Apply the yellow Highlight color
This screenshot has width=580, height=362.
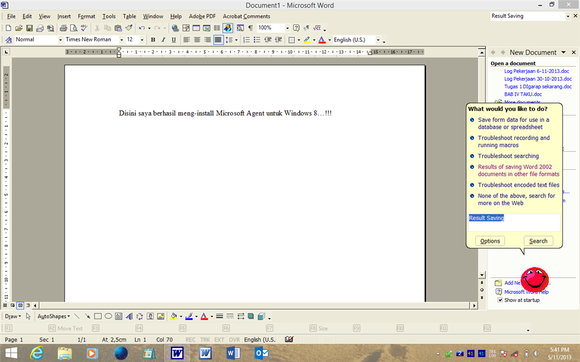point(306,40)
